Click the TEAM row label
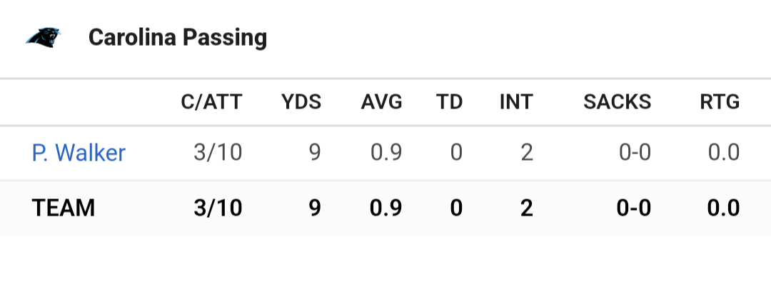Image resolution: width=771 pixels, height=282 pixels. click(x=64, y=208)
